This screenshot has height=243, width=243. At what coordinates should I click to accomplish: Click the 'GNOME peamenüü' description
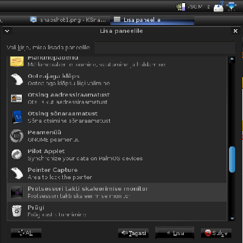pyautogui.click(x=54, y=140)
